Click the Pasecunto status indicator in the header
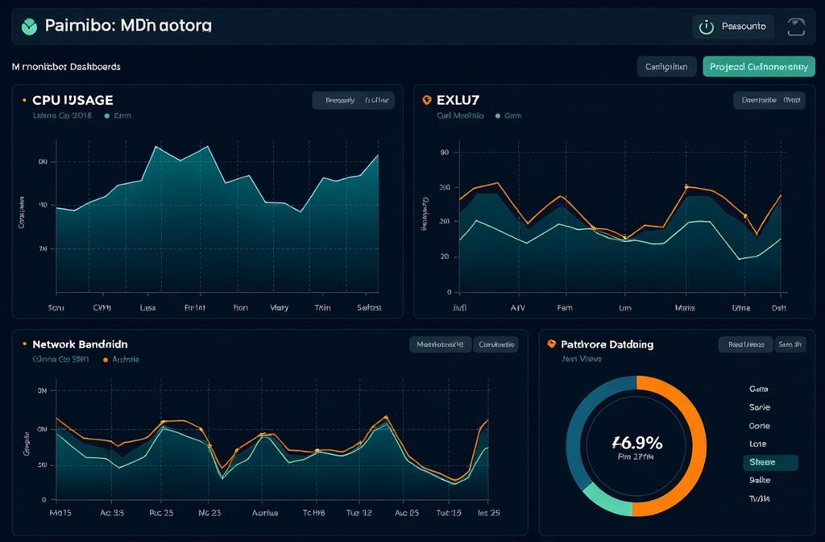Viewport: 825px width, 542px height. point(733,26)
